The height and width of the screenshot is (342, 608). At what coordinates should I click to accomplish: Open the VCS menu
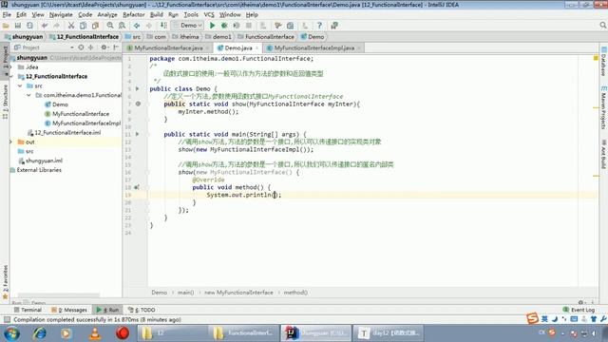pos(209,15)
